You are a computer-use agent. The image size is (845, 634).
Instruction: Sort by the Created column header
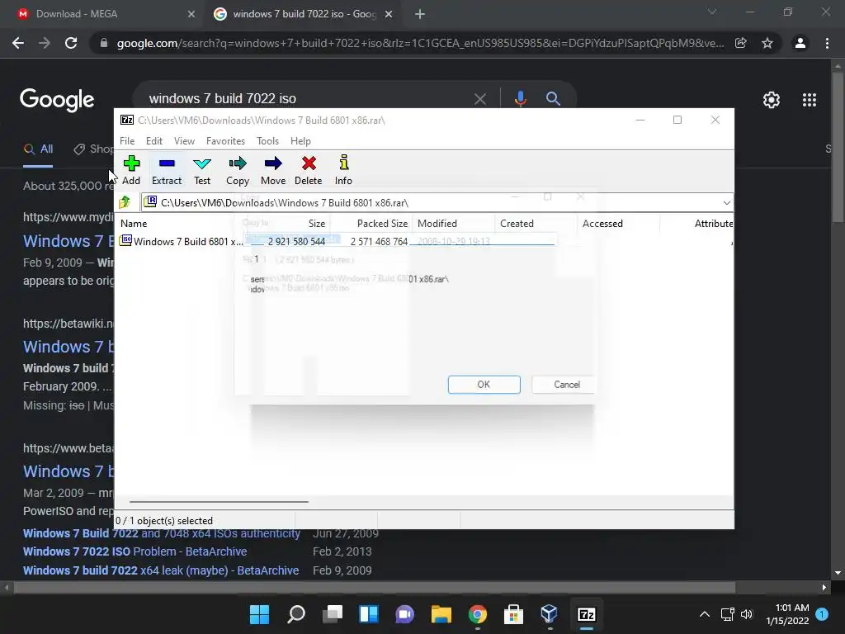pyautogui.click(x=517, y=223)
